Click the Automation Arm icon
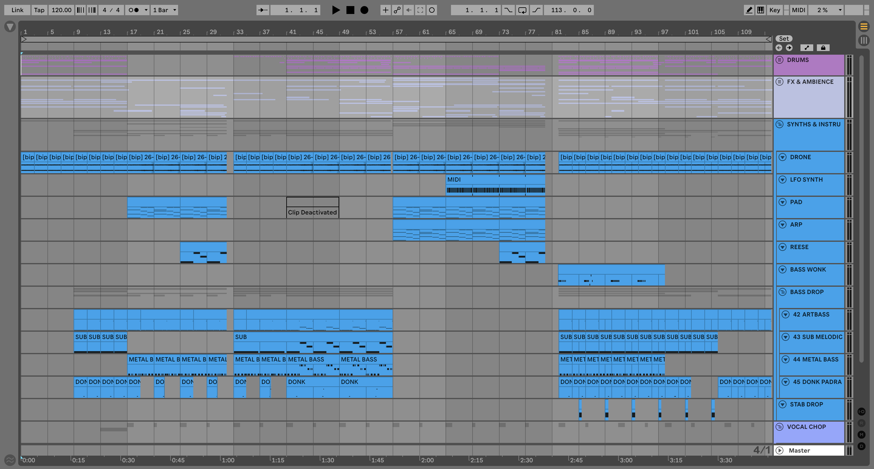The width and height of the screenshot is (874, 469). [397, 10]
